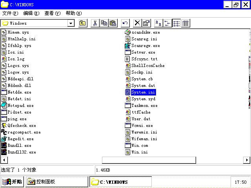This screenshot has height=188, width=251.
Task: Select the Nddeapi.dll icon
Action: click(4, 79)
